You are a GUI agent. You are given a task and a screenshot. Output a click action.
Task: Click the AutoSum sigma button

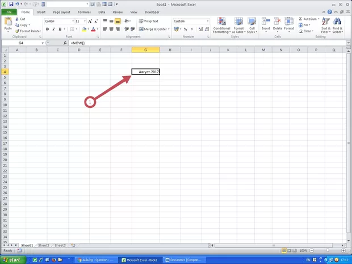tap(300, 19)
